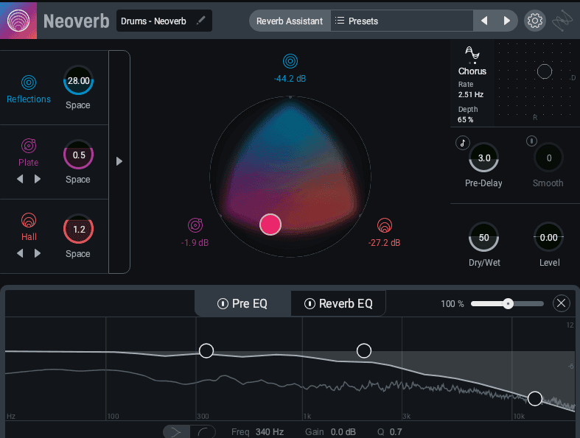The image size is (580, 438).
Task: Click the EQ amount slider handle
Action: click(x=509, y=303)
